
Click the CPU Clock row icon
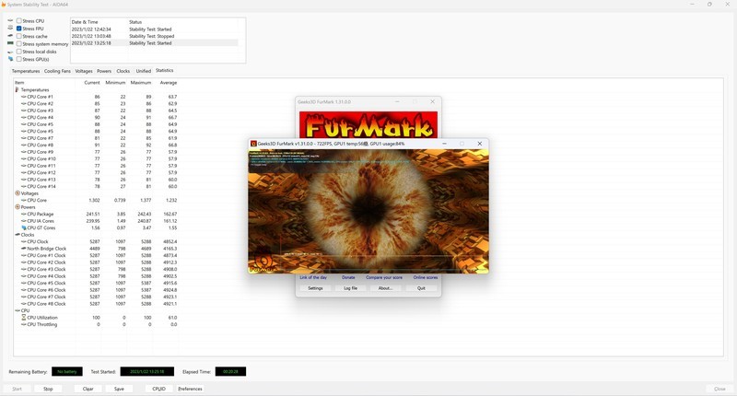(x=24, y=241)
